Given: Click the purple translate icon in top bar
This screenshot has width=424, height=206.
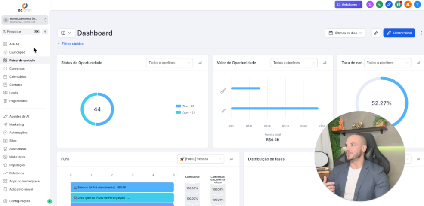Looking at the screenshot, I should [x=370, y=5].
